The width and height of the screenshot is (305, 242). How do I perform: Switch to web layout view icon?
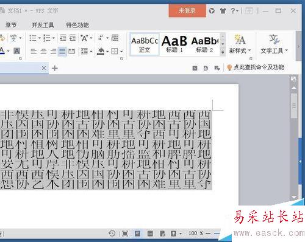pos(162,233)
